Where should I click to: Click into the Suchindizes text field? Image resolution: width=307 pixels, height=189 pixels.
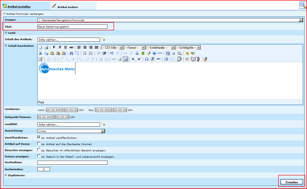72,163
